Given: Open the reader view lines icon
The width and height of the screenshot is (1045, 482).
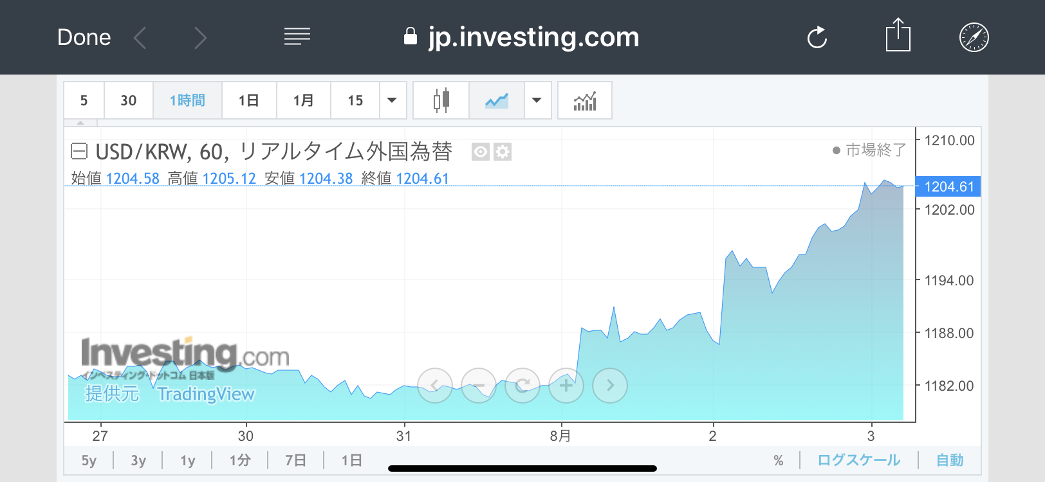Looking at the screenshot, I should point(297,37).
